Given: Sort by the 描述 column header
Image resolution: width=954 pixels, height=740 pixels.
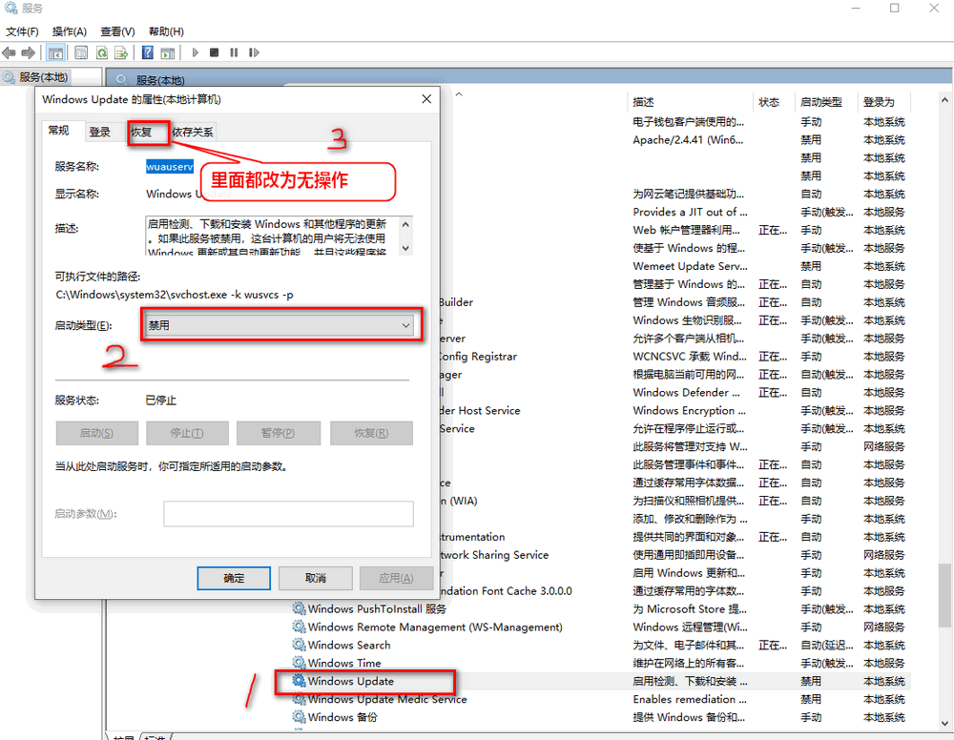Looking at the screenshot, I should click(x=690, y=102).
